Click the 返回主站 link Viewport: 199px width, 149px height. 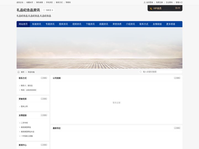[20, 2]
